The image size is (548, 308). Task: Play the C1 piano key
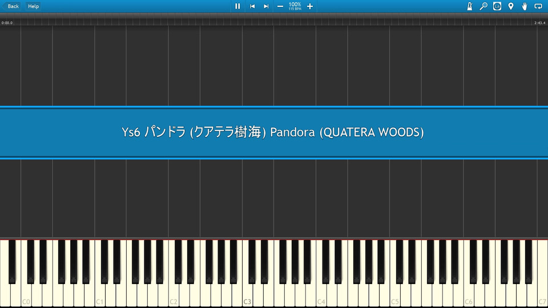tap(100, 295)
